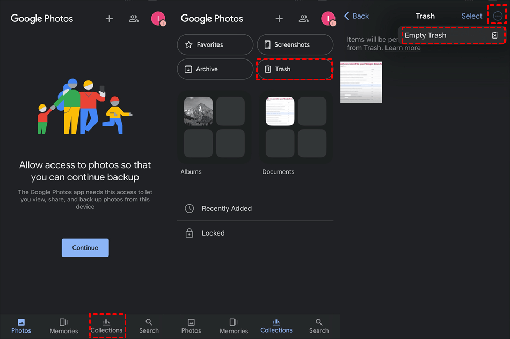Open the Learn more link
The height and width of the screenshot is (339, 510).
click(x=403, y=48)
